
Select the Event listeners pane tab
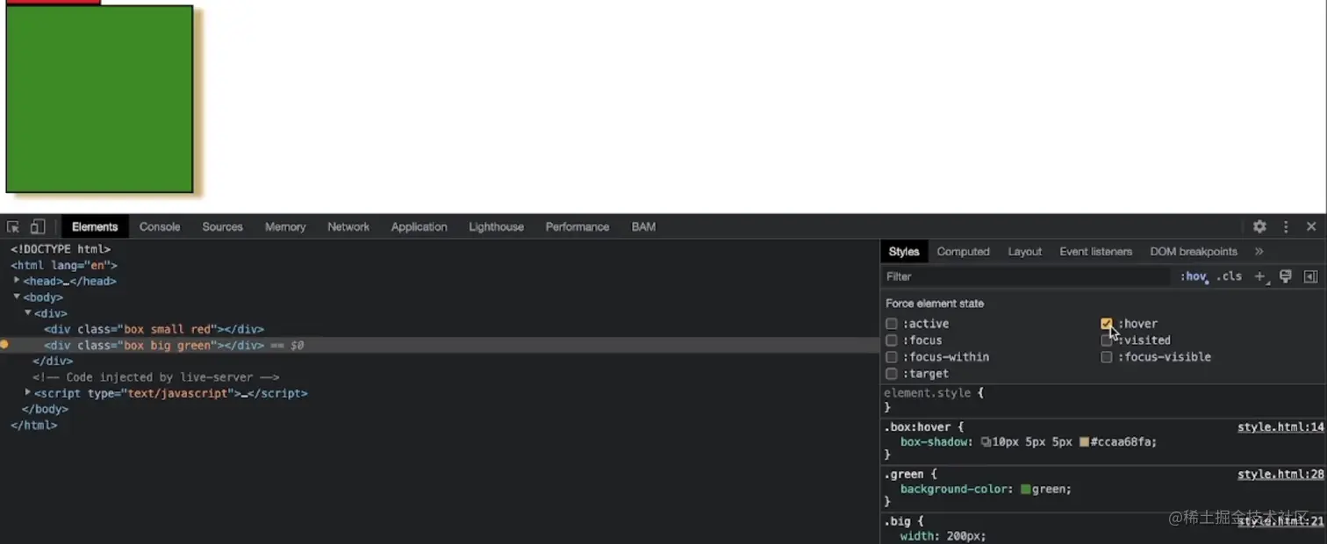pos(1095,251)
